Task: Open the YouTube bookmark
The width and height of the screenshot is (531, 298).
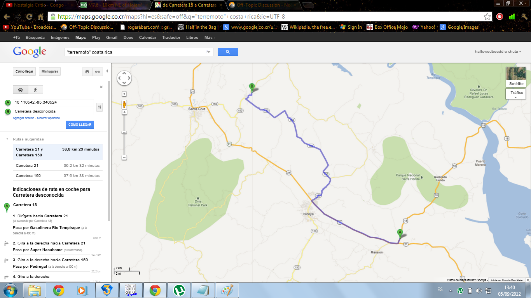Action: pos(30,27)
